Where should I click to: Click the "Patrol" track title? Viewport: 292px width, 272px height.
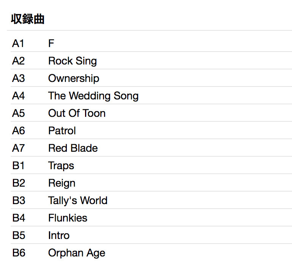[x=62, y=131]
